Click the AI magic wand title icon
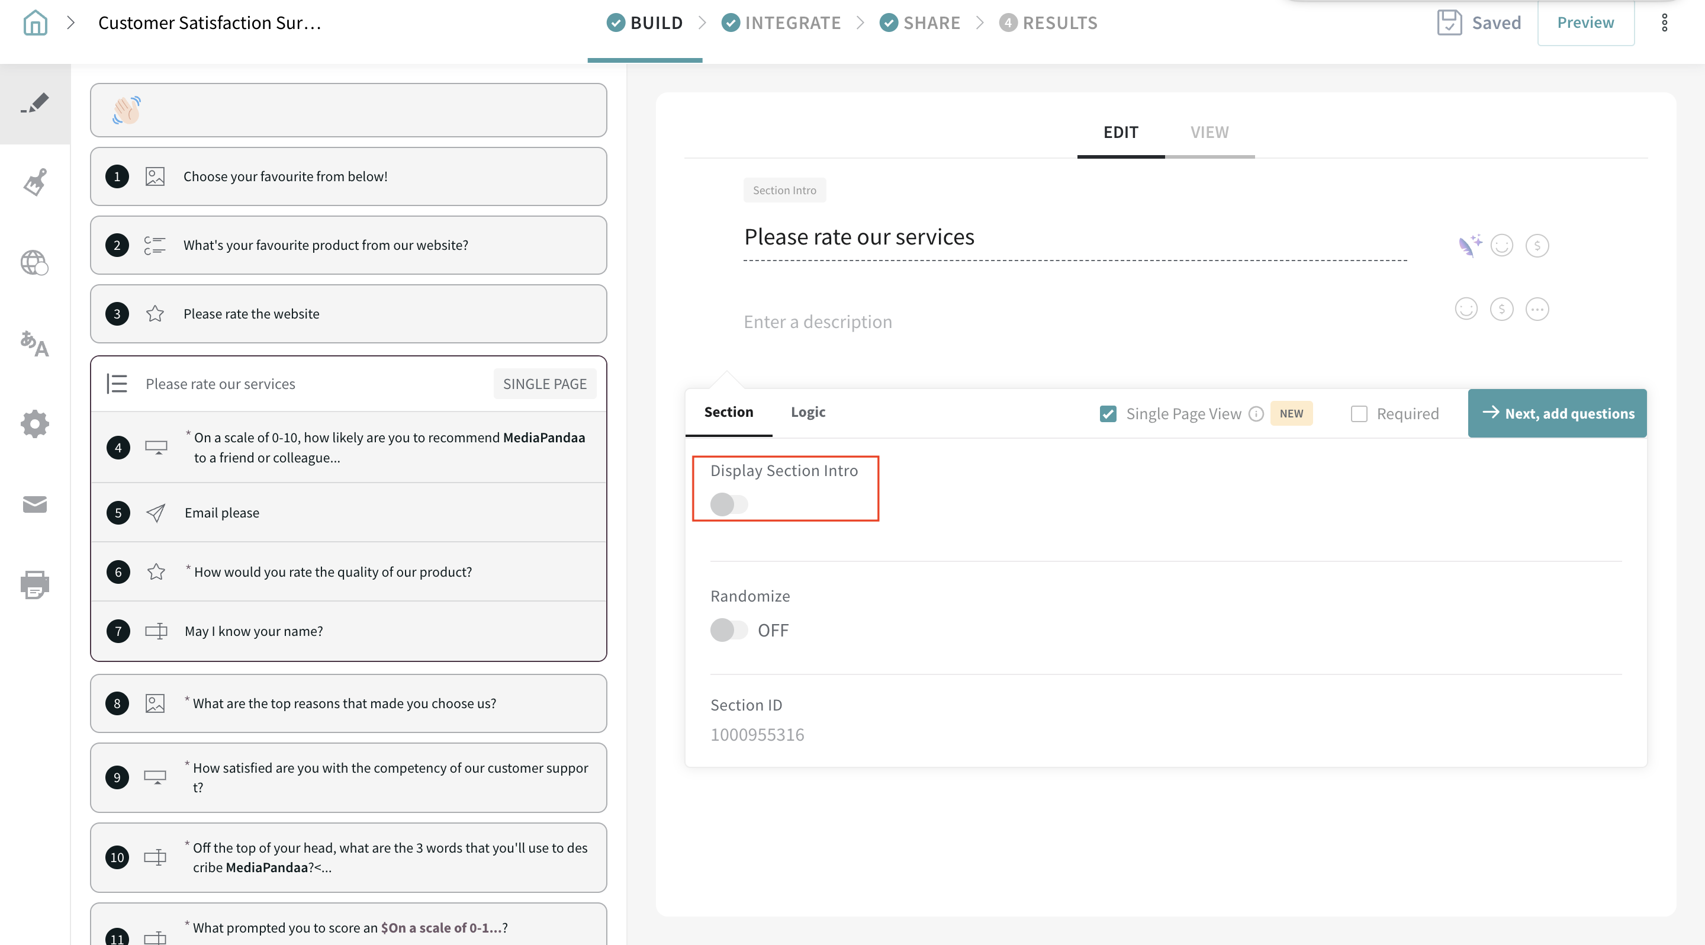1705x945 pixels. pyautogui.click(x=1469, y=246)
